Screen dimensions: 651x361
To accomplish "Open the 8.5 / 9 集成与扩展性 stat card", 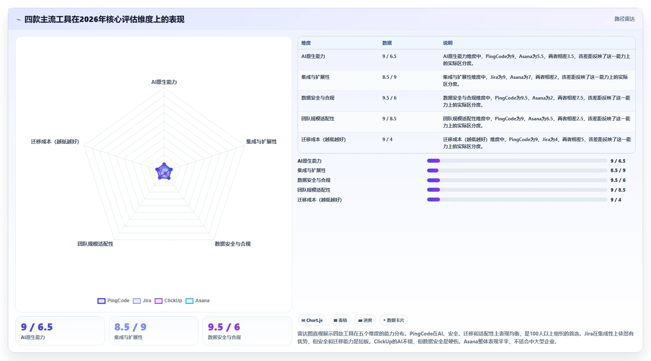I will 154,331.
